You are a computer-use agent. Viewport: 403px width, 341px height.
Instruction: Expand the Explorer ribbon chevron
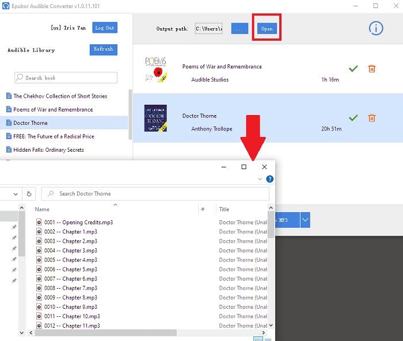[260, 179]
